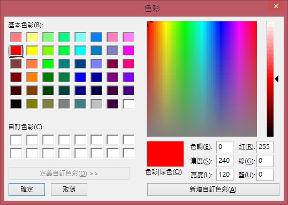The height and width of the screenshot is (205, 288).
Task: Choose the white basic color swatch
Action: (128, 104)
